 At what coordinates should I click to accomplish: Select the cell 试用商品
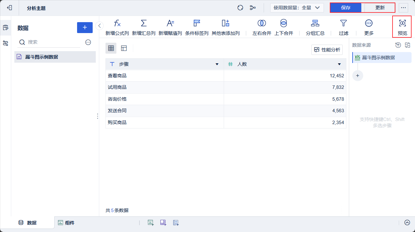tap(165, 87)
